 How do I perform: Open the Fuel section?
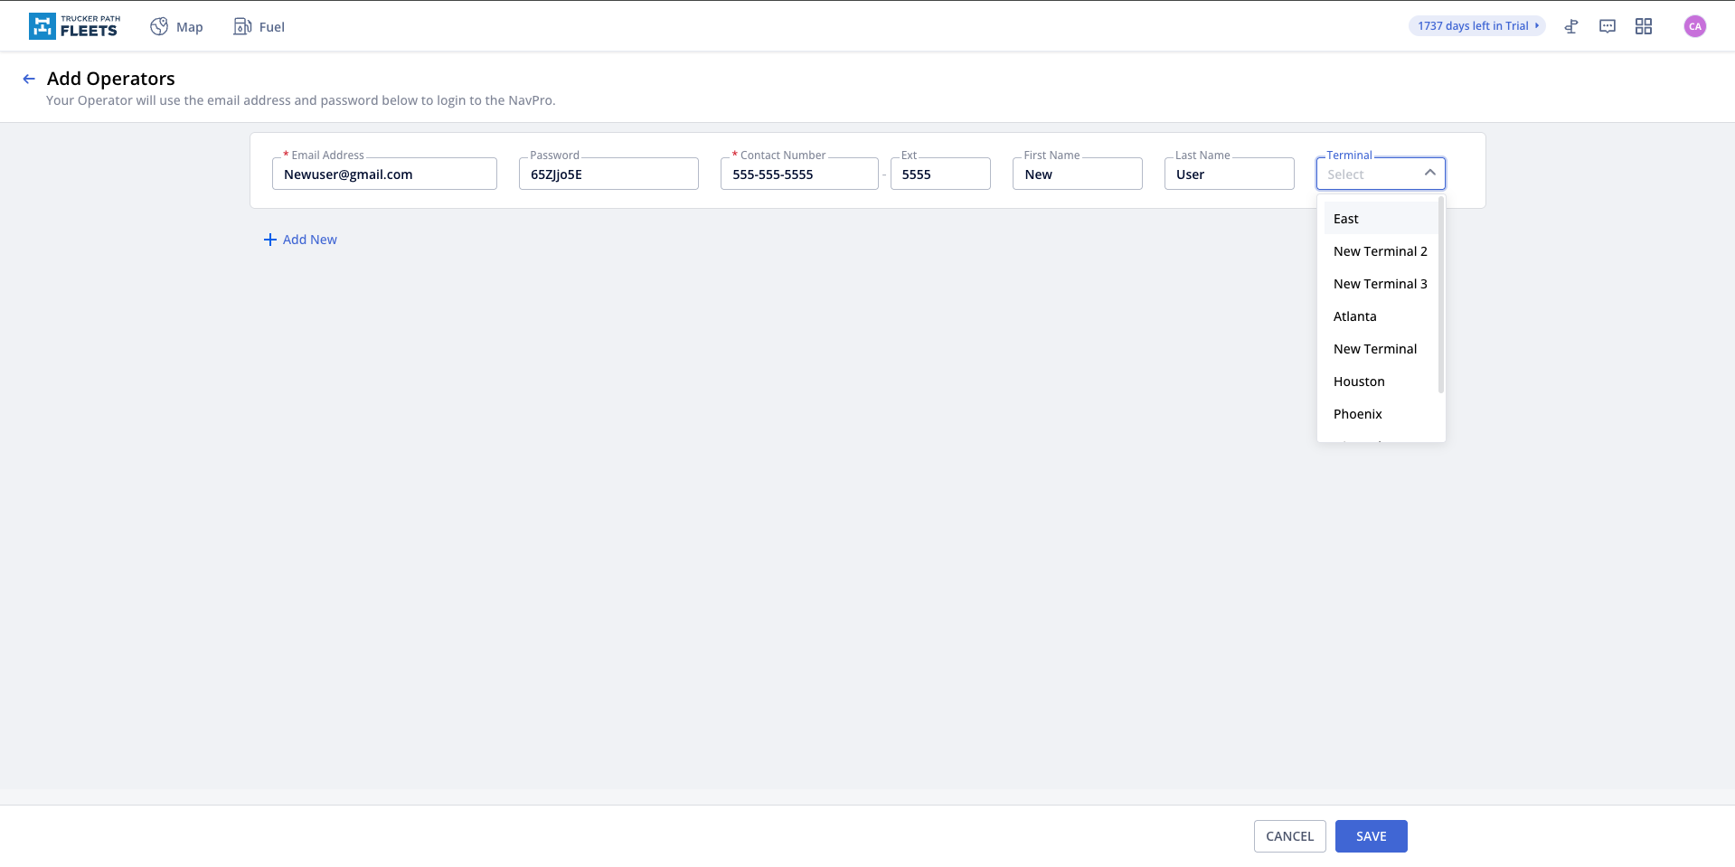(x=259, y=27)
